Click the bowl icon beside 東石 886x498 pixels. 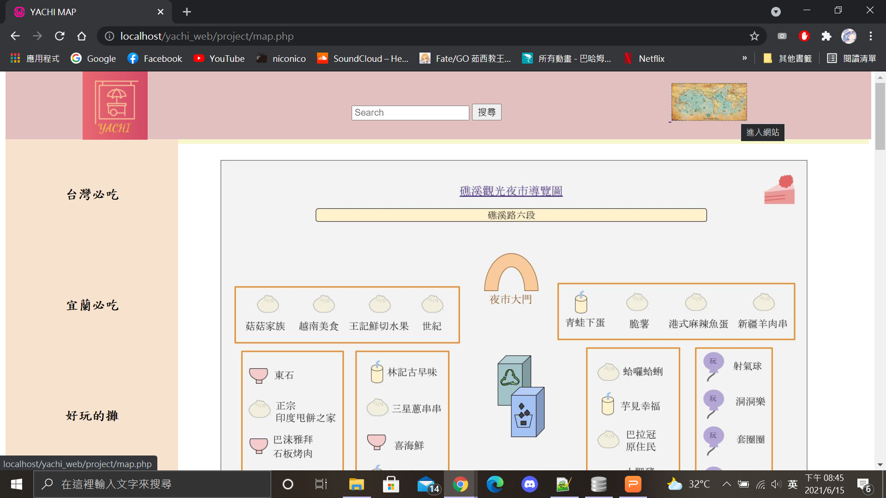click(258, 375)
